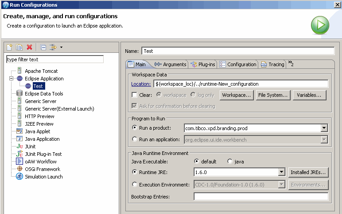Image resolution: width=342 pixels, height=214 pixels.
Task: Show hidden tabs via chevron overflow
Action: (291, 63)
